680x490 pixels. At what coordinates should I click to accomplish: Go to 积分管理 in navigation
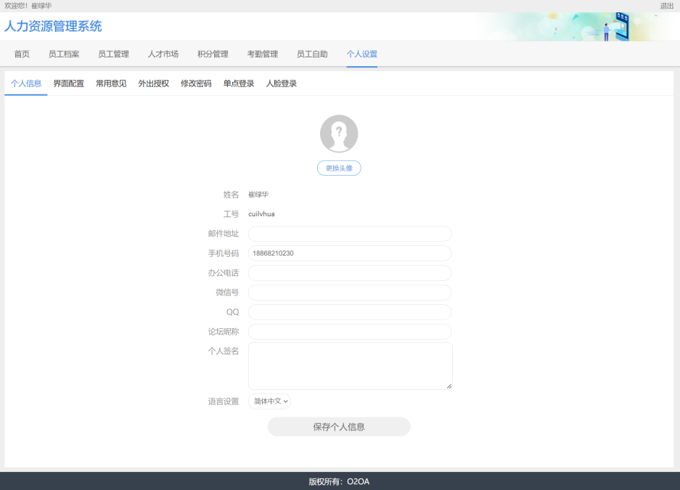coord(213,54)
